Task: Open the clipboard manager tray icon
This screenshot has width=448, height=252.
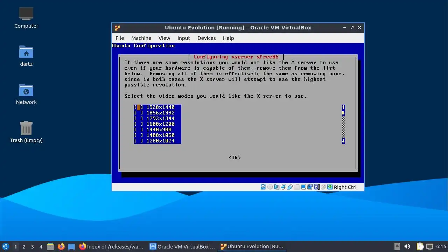Action: tap(420, 246)
